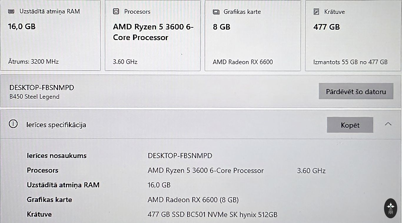Click the floating assistant icon in the corner
Image resolution: width=402 pixels, height=223 pixels.
[391, 208]
